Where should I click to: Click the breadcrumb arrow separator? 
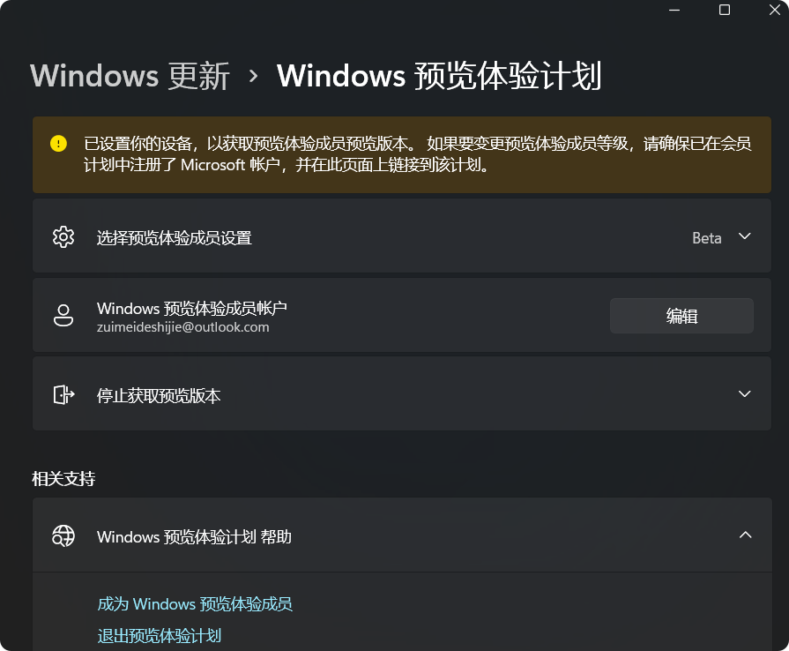point(254,77)
